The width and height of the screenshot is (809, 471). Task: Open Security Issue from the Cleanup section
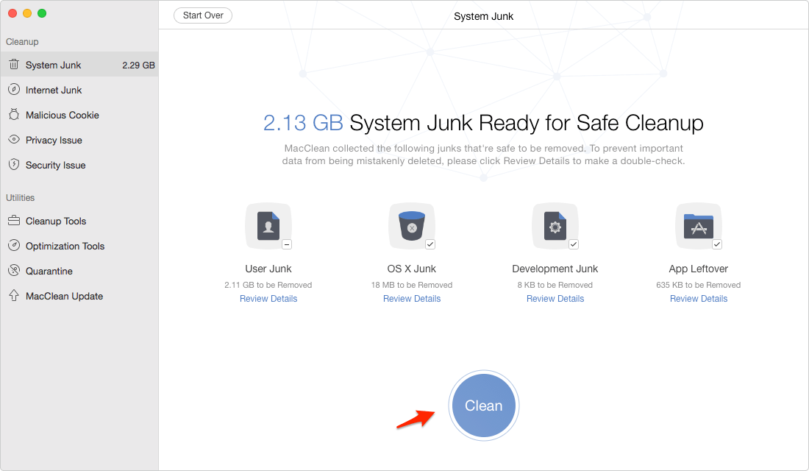pos(56,164)
